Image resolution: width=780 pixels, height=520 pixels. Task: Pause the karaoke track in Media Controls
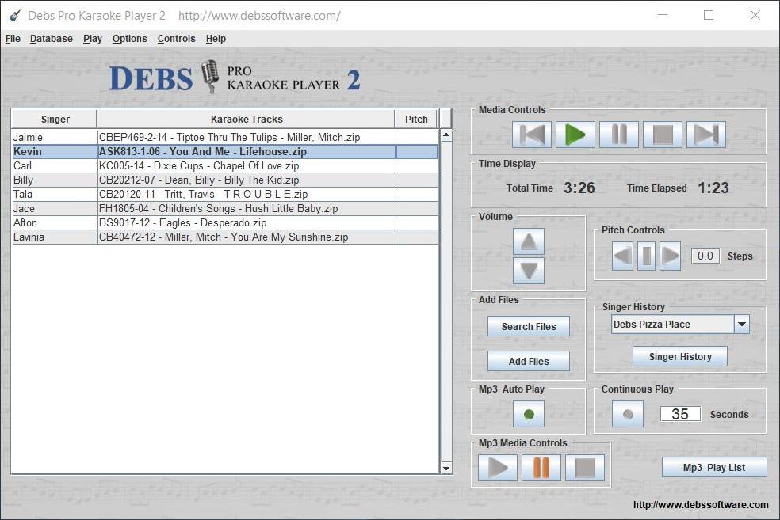pos(619,135)
